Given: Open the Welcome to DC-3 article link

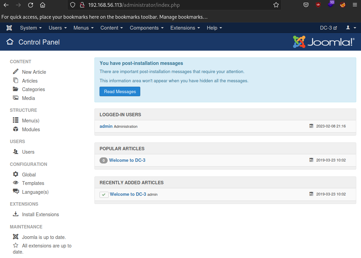Looking at the screenshot, I should (127, 160).
